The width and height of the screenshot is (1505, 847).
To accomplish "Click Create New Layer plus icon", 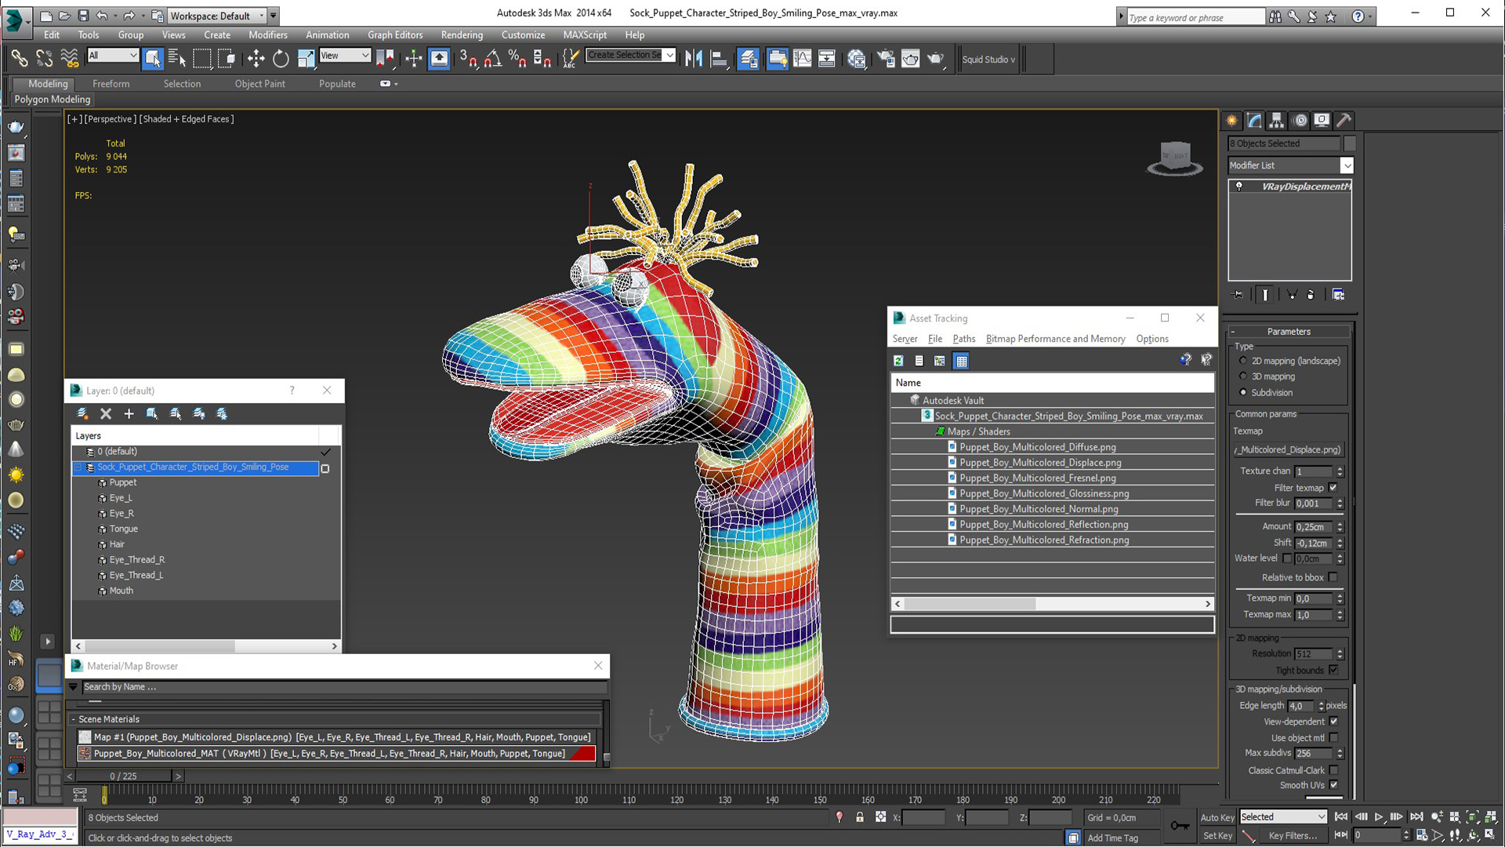I will point(129,413).
